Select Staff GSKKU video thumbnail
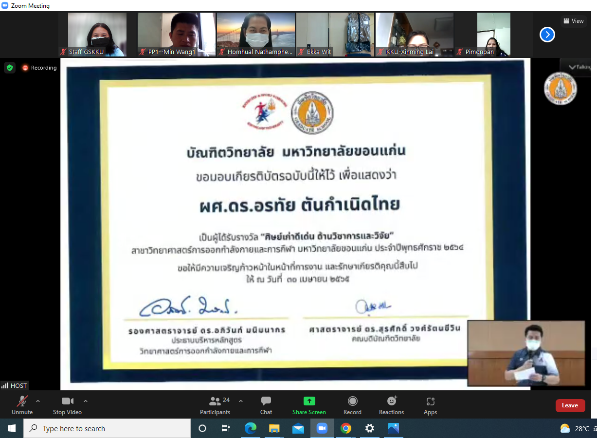Viewport: 597px width, 438px height. (x=97, y=34)
